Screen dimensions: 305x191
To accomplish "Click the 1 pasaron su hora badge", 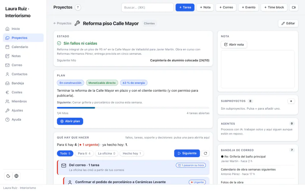I will 191,165.
